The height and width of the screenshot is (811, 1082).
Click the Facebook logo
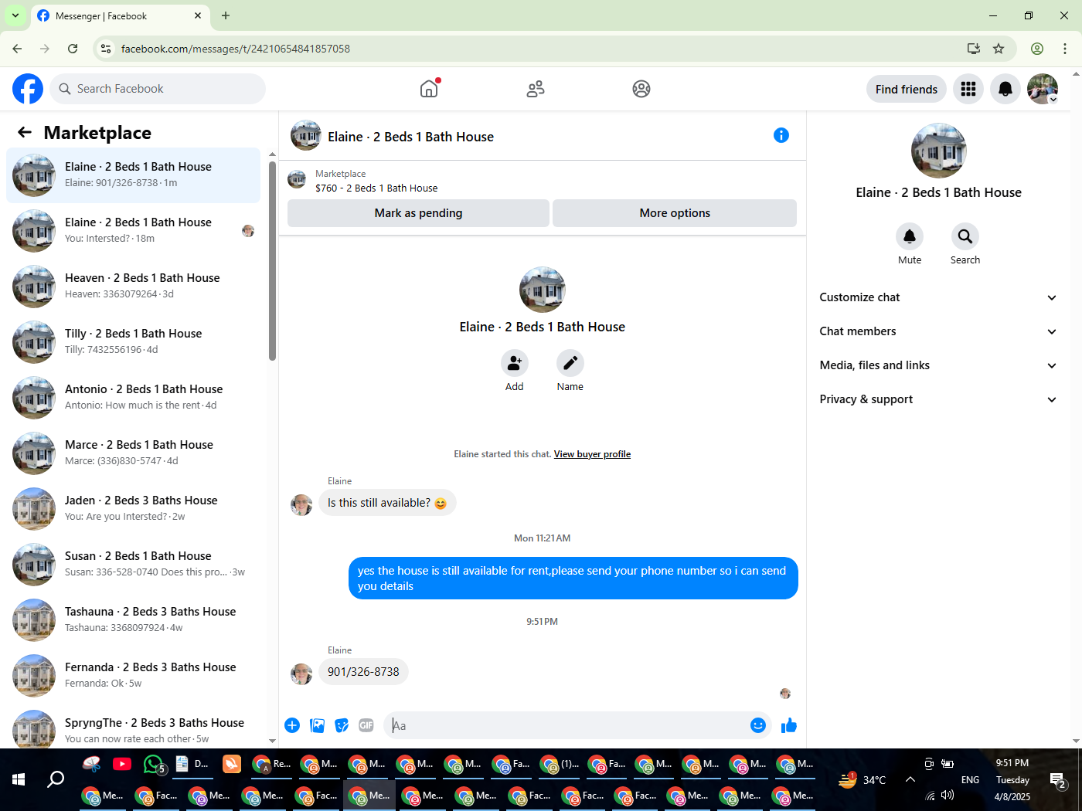pos(28,89)
